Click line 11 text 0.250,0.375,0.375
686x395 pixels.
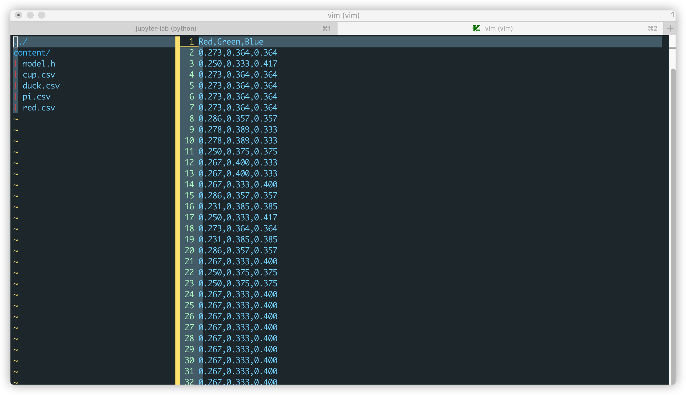(x=238, y=152)
